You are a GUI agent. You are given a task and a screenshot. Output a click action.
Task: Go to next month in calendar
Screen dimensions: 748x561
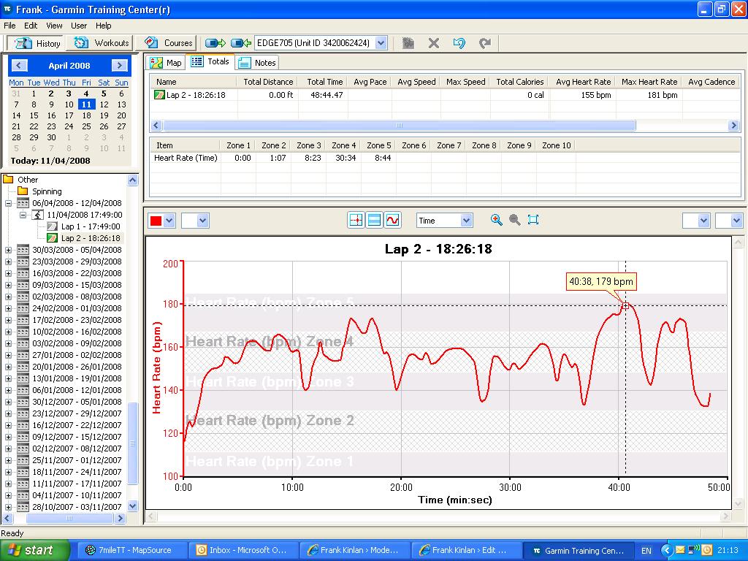click(x=120, y=66)
